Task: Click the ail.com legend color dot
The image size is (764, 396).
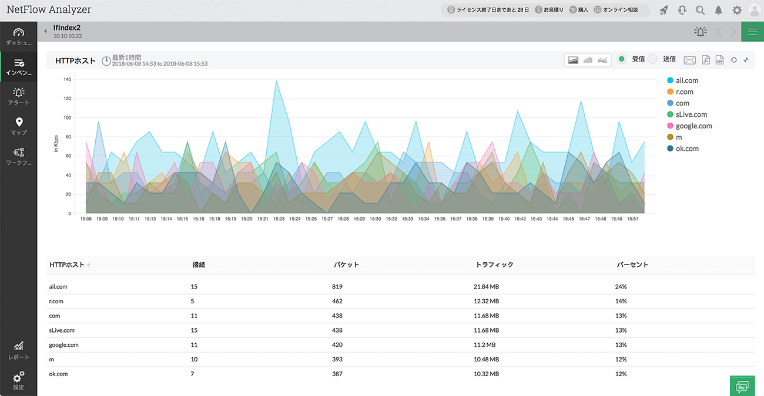Action: pos(670,80)
